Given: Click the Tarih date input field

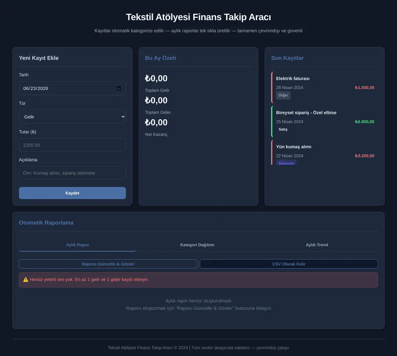Looking at the screenshot, I should (72, 88).
